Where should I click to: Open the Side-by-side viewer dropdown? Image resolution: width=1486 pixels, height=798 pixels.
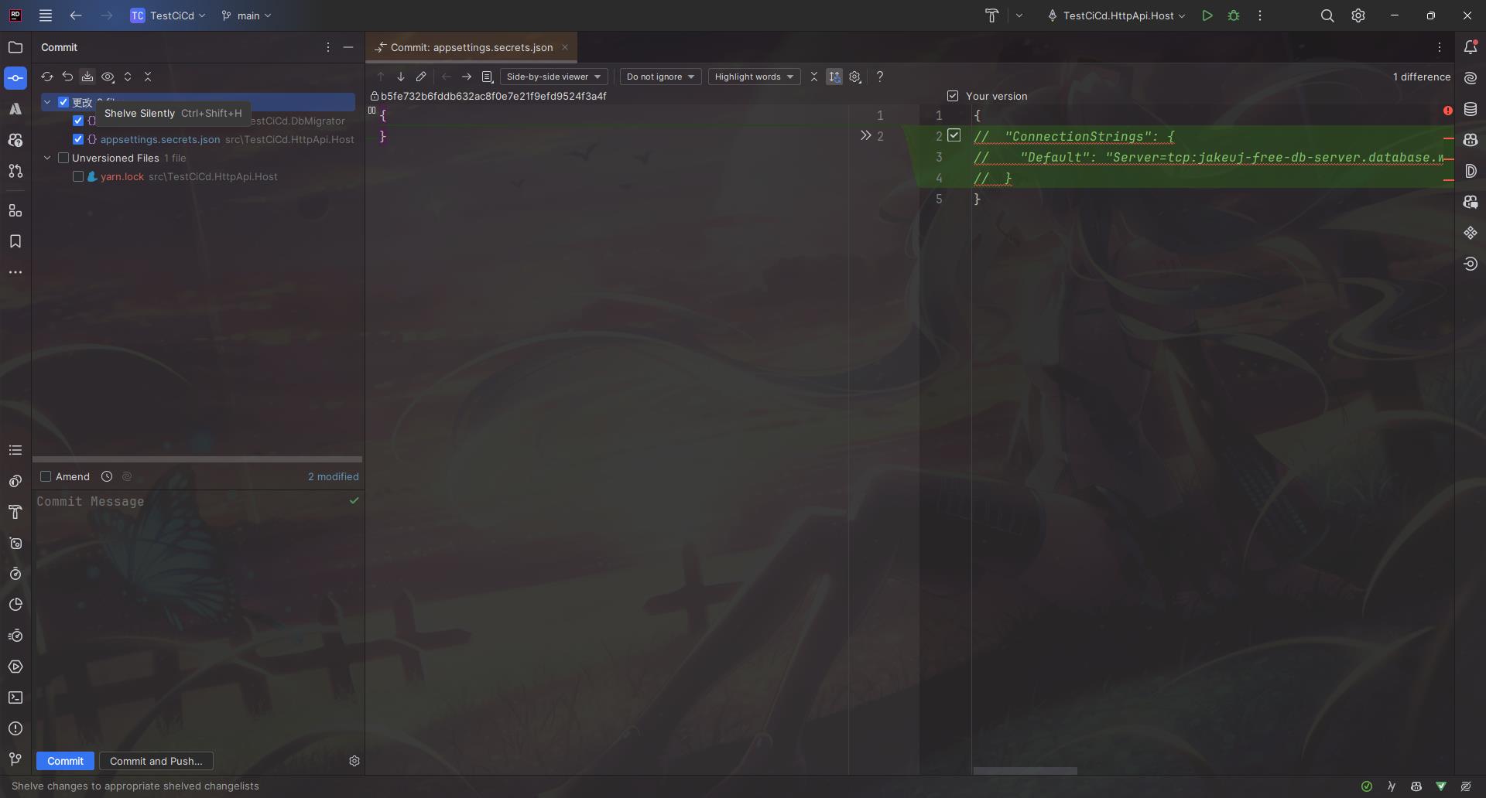(x=553, y=77)
